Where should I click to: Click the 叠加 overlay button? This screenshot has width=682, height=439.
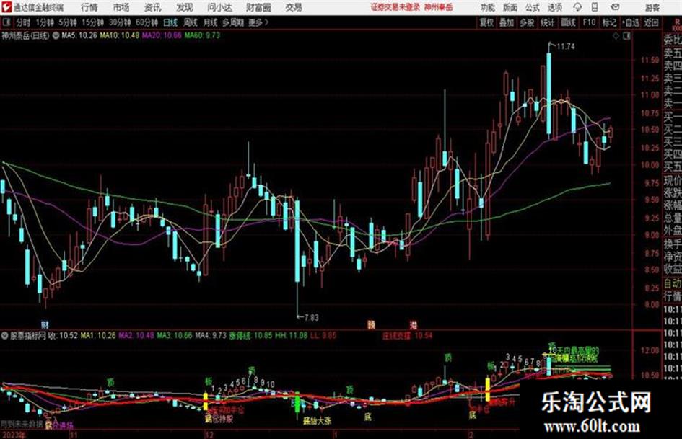pyautogui.click(x=507, y=22)
